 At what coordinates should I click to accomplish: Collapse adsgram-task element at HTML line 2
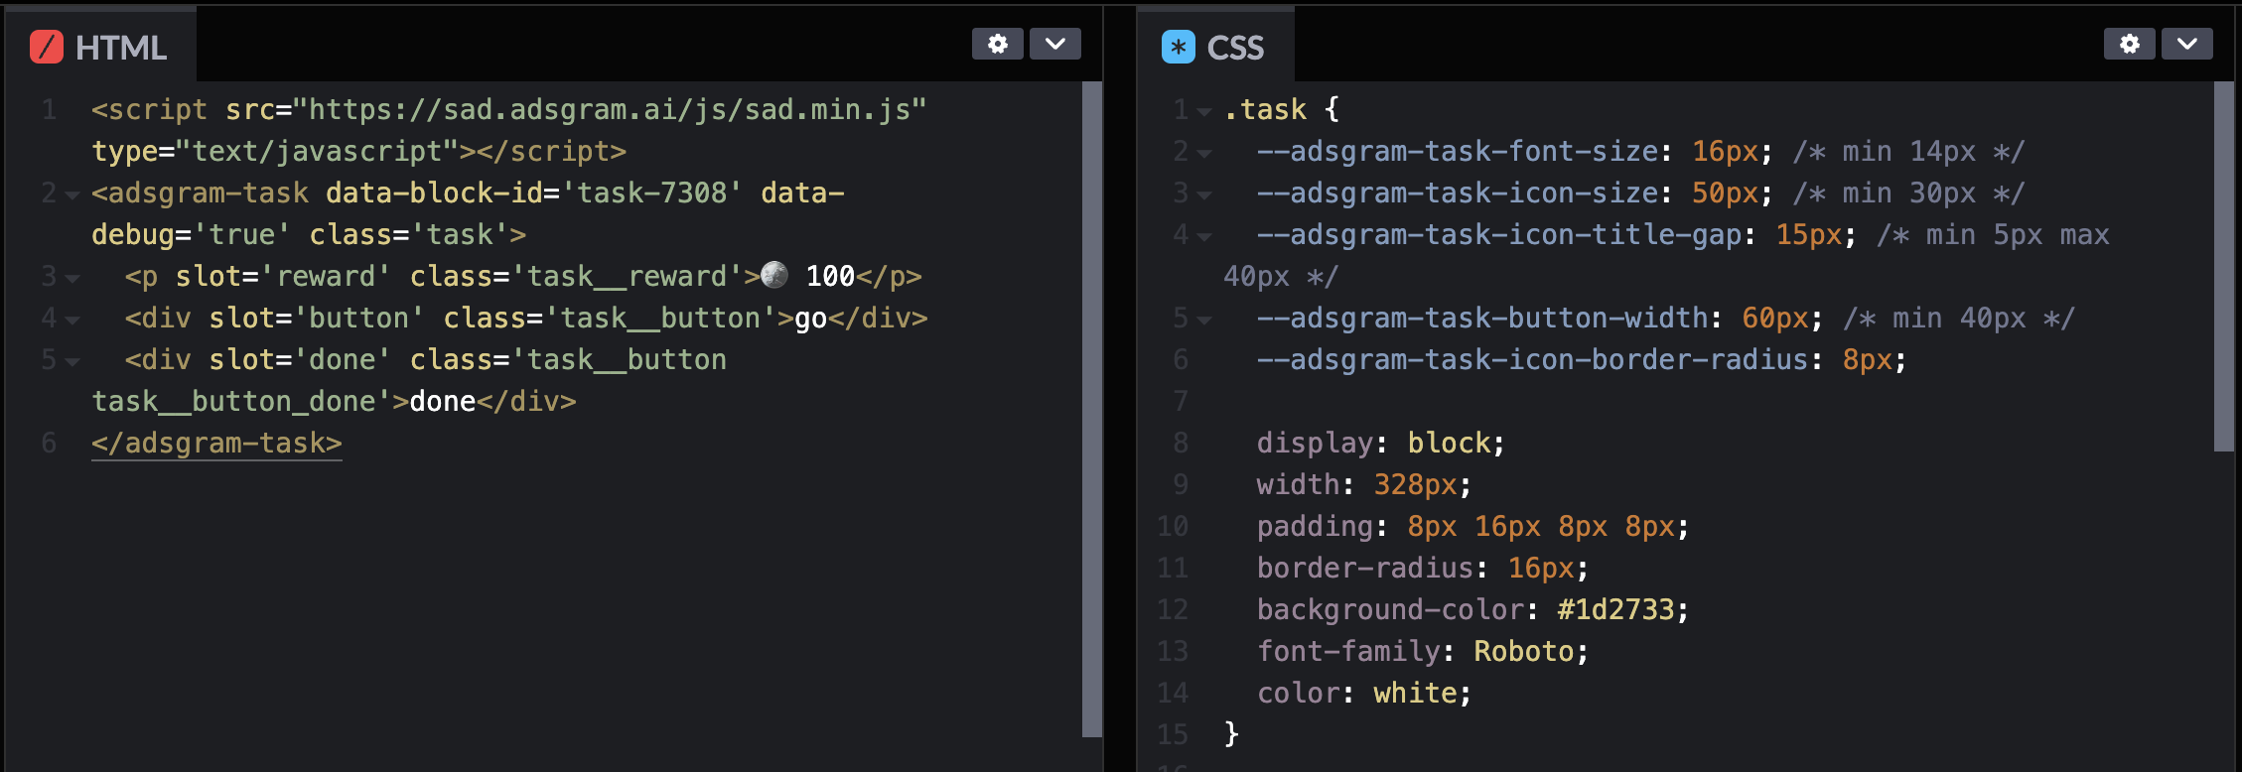click(71, 195)
